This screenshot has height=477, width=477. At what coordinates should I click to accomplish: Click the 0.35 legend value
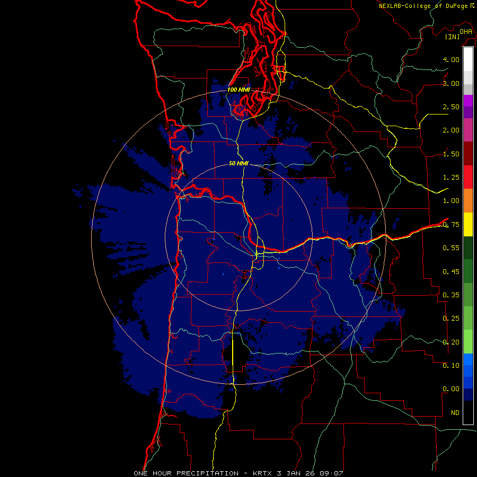tap(451, 295)
